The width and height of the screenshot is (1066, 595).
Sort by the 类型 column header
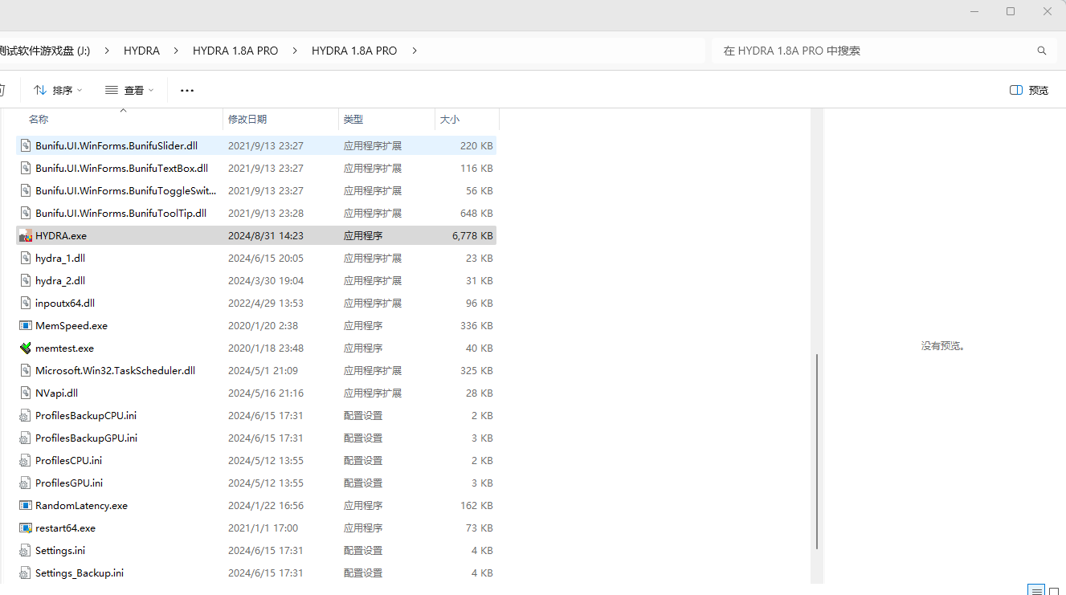[x=353, y=119]
